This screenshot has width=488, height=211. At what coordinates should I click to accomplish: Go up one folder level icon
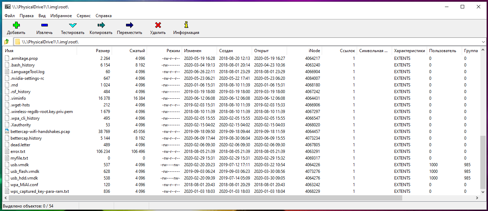[x=6, y=42]
